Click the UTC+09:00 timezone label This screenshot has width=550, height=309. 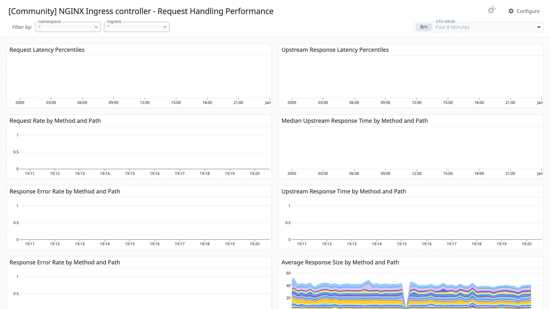pos(445,21)
